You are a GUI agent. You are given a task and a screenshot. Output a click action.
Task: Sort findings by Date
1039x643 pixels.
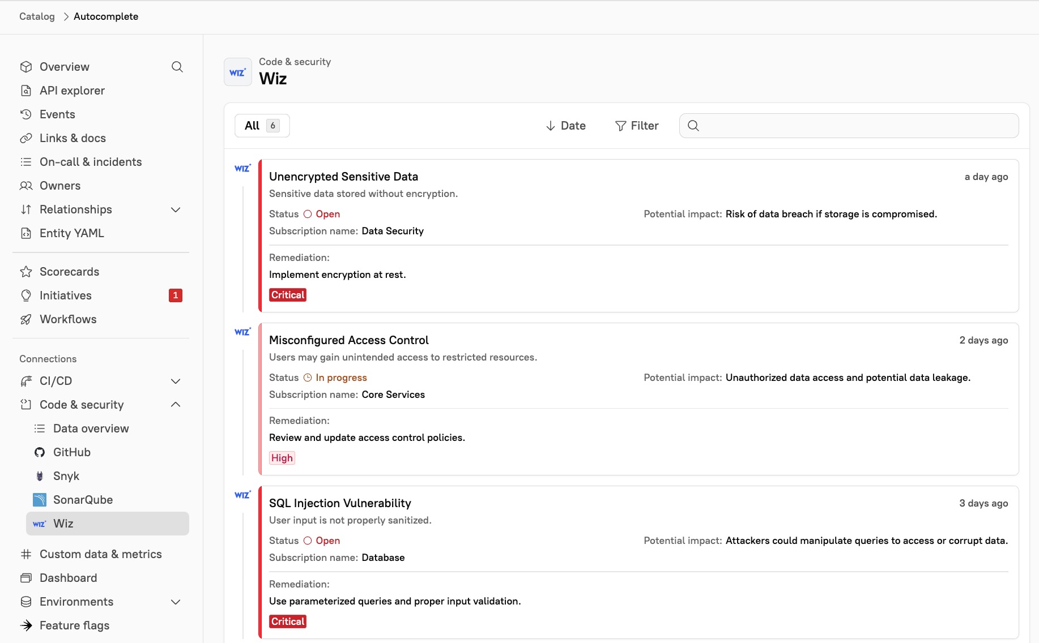(565, 126)
